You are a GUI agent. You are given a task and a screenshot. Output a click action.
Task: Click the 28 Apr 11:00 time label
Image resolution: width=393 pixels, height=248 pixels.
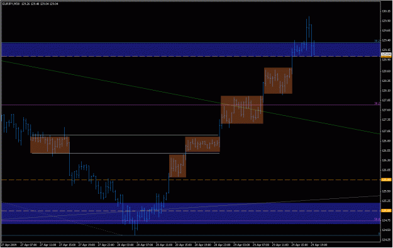point(164,245)
